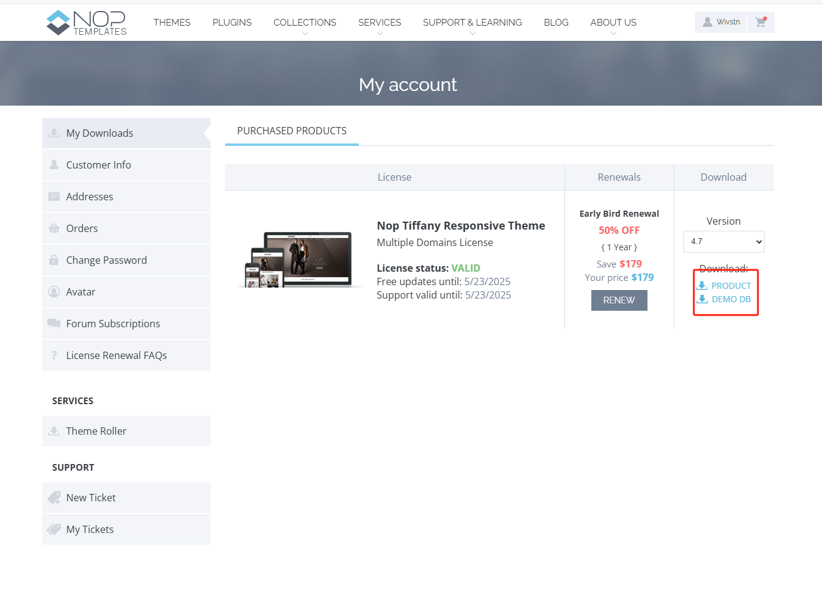Click the RENEW button
The width and height of the screenshot is (822, 591).
tap(619, 300)
